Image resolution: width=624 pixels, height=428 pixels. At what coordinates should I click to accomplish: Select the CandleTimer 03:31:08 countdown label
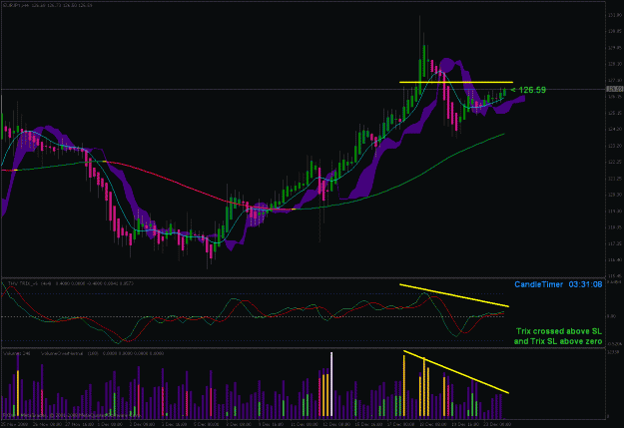[x=558, y=284]
